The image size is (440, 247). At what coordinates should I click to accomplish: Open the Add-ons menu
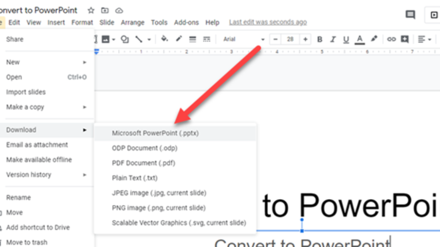point(186,22)
